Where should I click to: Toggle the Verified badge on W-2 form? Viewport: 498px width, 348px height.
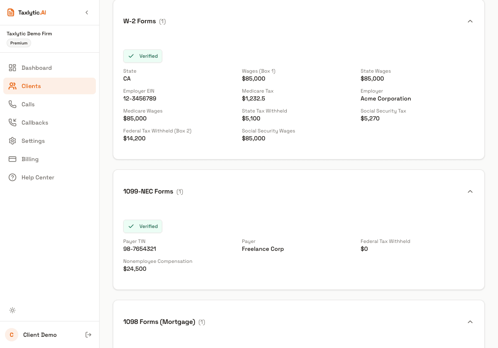[x=143, y=56]
